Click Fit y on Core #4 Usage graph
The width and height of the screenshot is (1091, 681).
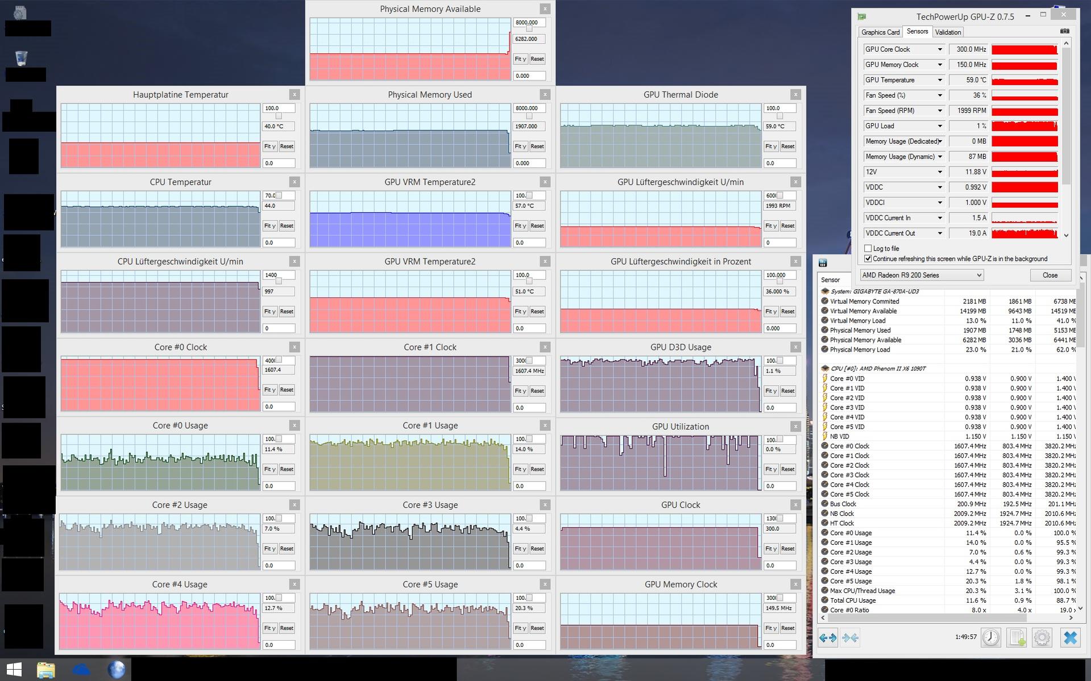(269, 628)
